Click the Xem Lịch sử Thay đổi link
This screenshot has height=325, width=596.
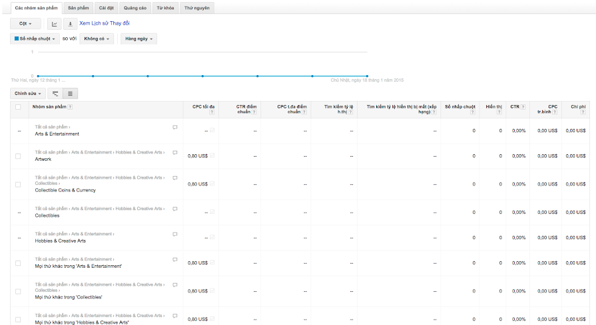coord(105,23)
